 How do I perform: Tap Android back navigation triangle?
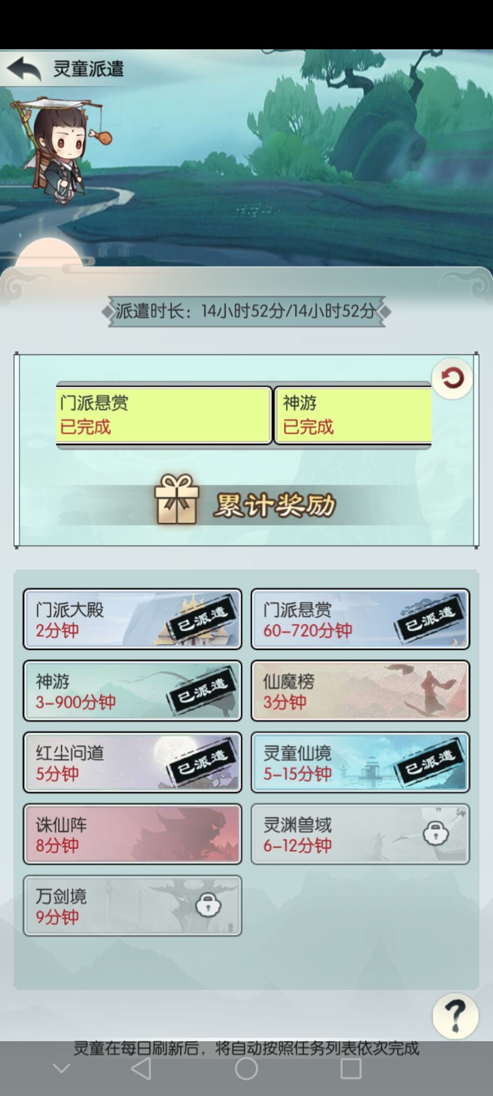[142, 1069]
